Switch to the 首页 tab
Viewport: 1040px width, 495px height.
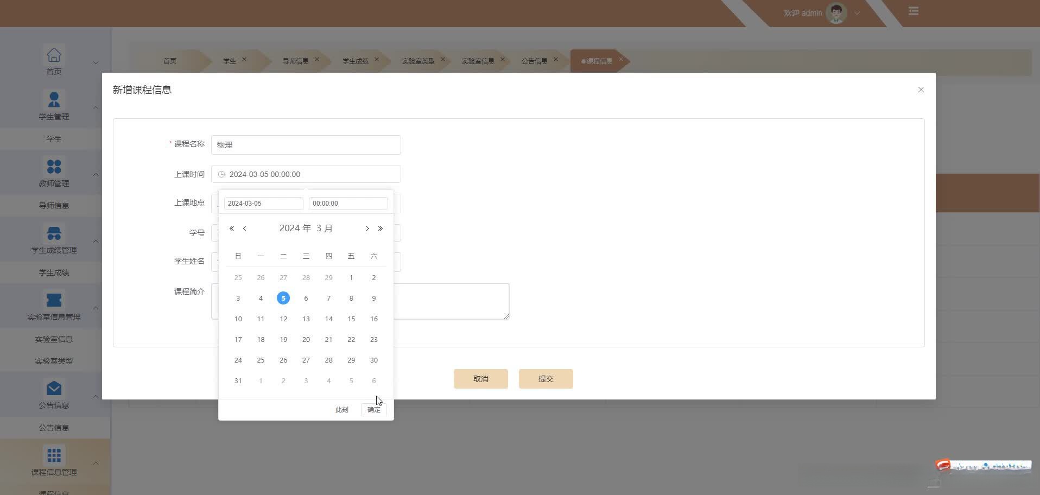point(170,61)
